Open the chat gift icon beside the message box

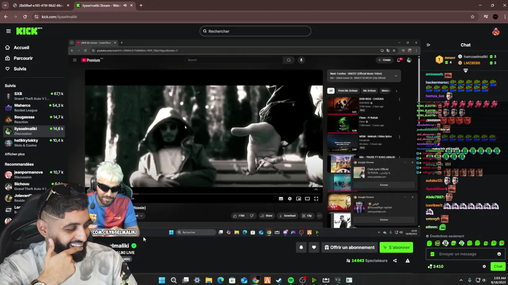point(433,254)
